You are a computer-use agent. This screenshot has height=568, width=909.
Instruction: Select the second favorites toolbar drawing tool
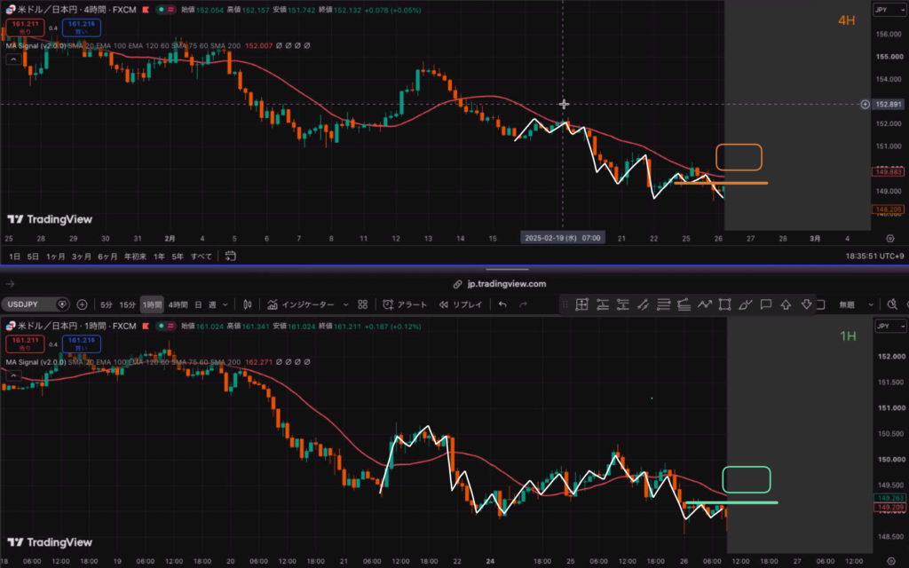(x=603, y=304)
